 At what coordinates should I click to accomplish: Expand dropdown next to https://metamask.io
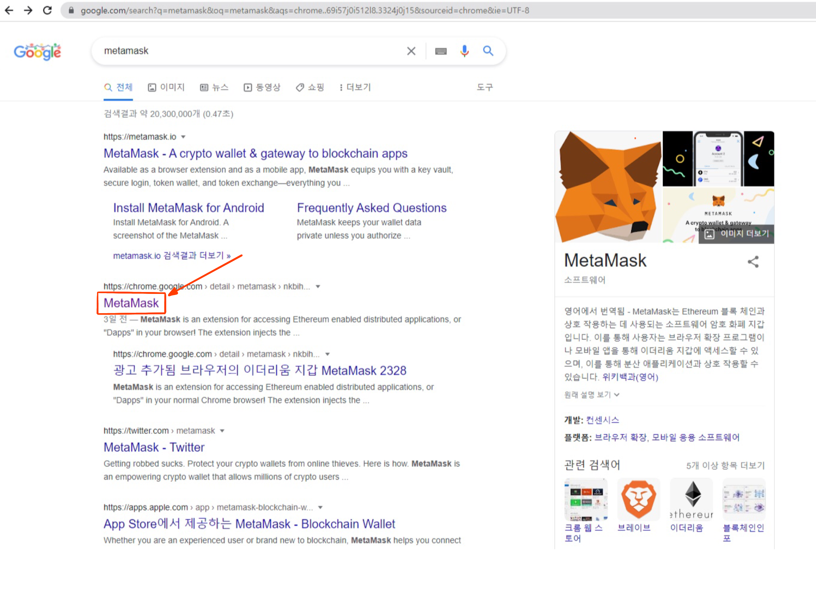pos(183,137)
